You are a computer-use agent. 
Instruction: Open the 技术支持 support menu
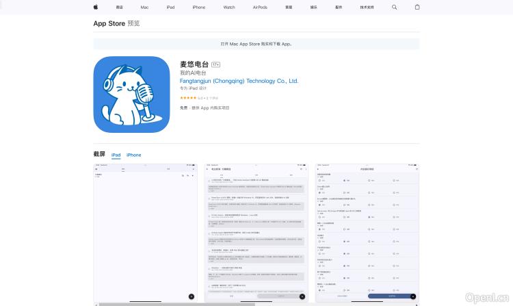pyautogui.click(x=367, y=7)
